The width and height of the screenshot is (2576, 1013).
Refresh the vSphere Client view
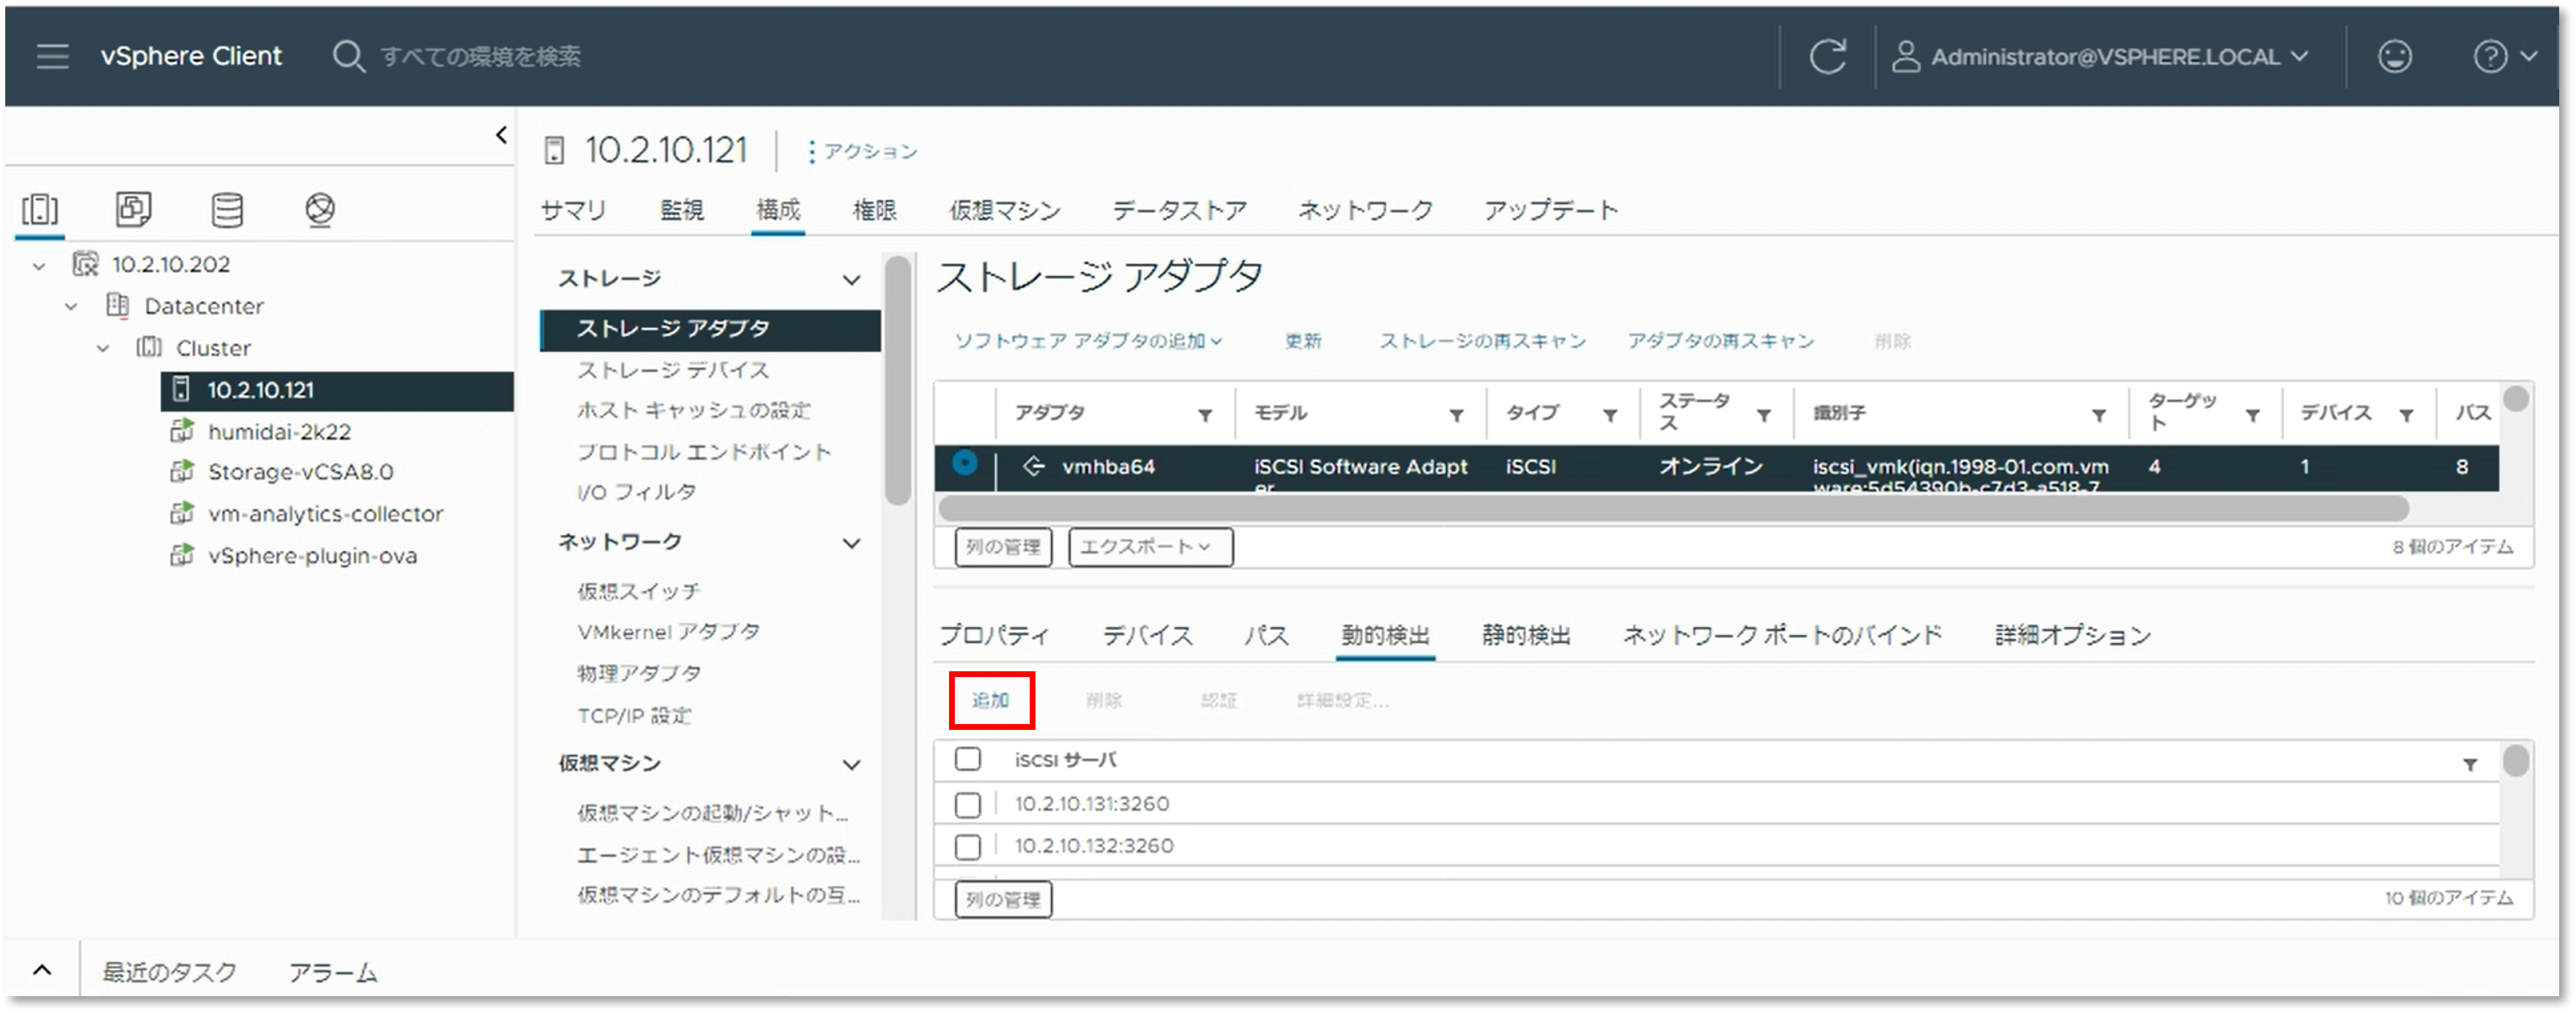[1827, 56]
